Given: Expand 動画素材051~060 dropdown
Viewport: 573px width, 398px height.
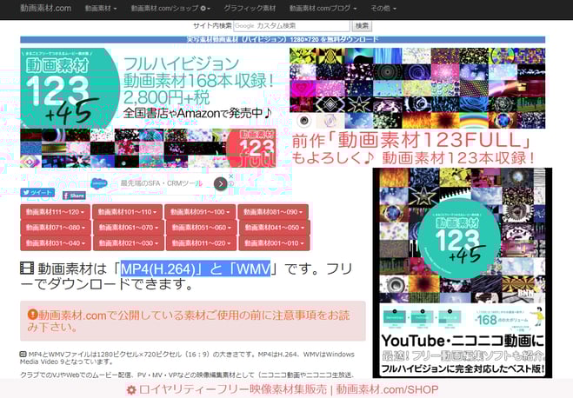Looking at the screenshot, I should click(202, 228).
